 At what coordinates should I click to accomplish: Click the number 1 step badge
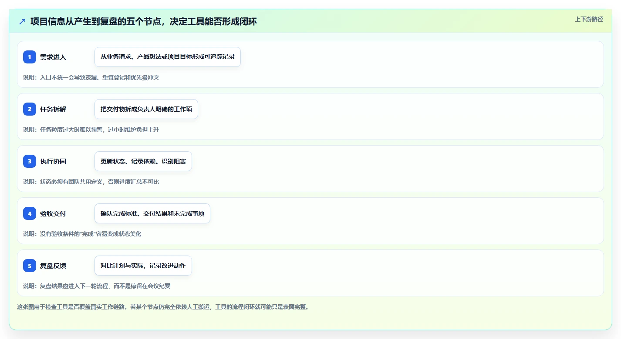[x=30, y=57]
